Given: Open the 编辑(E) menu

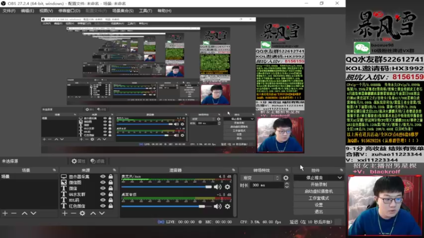Looking at the screenshot, I should click(28, 11).
